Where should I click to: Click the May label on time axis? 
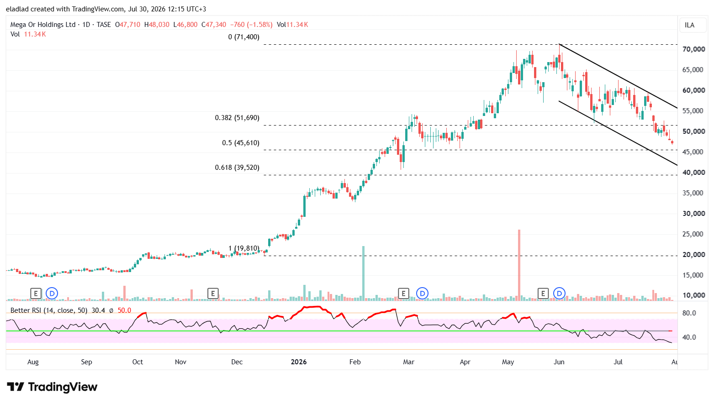(508, 362)
